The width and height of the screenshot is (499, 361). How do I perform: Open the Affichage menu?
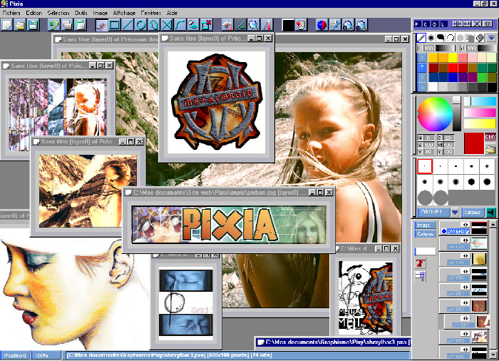(123, 13)
